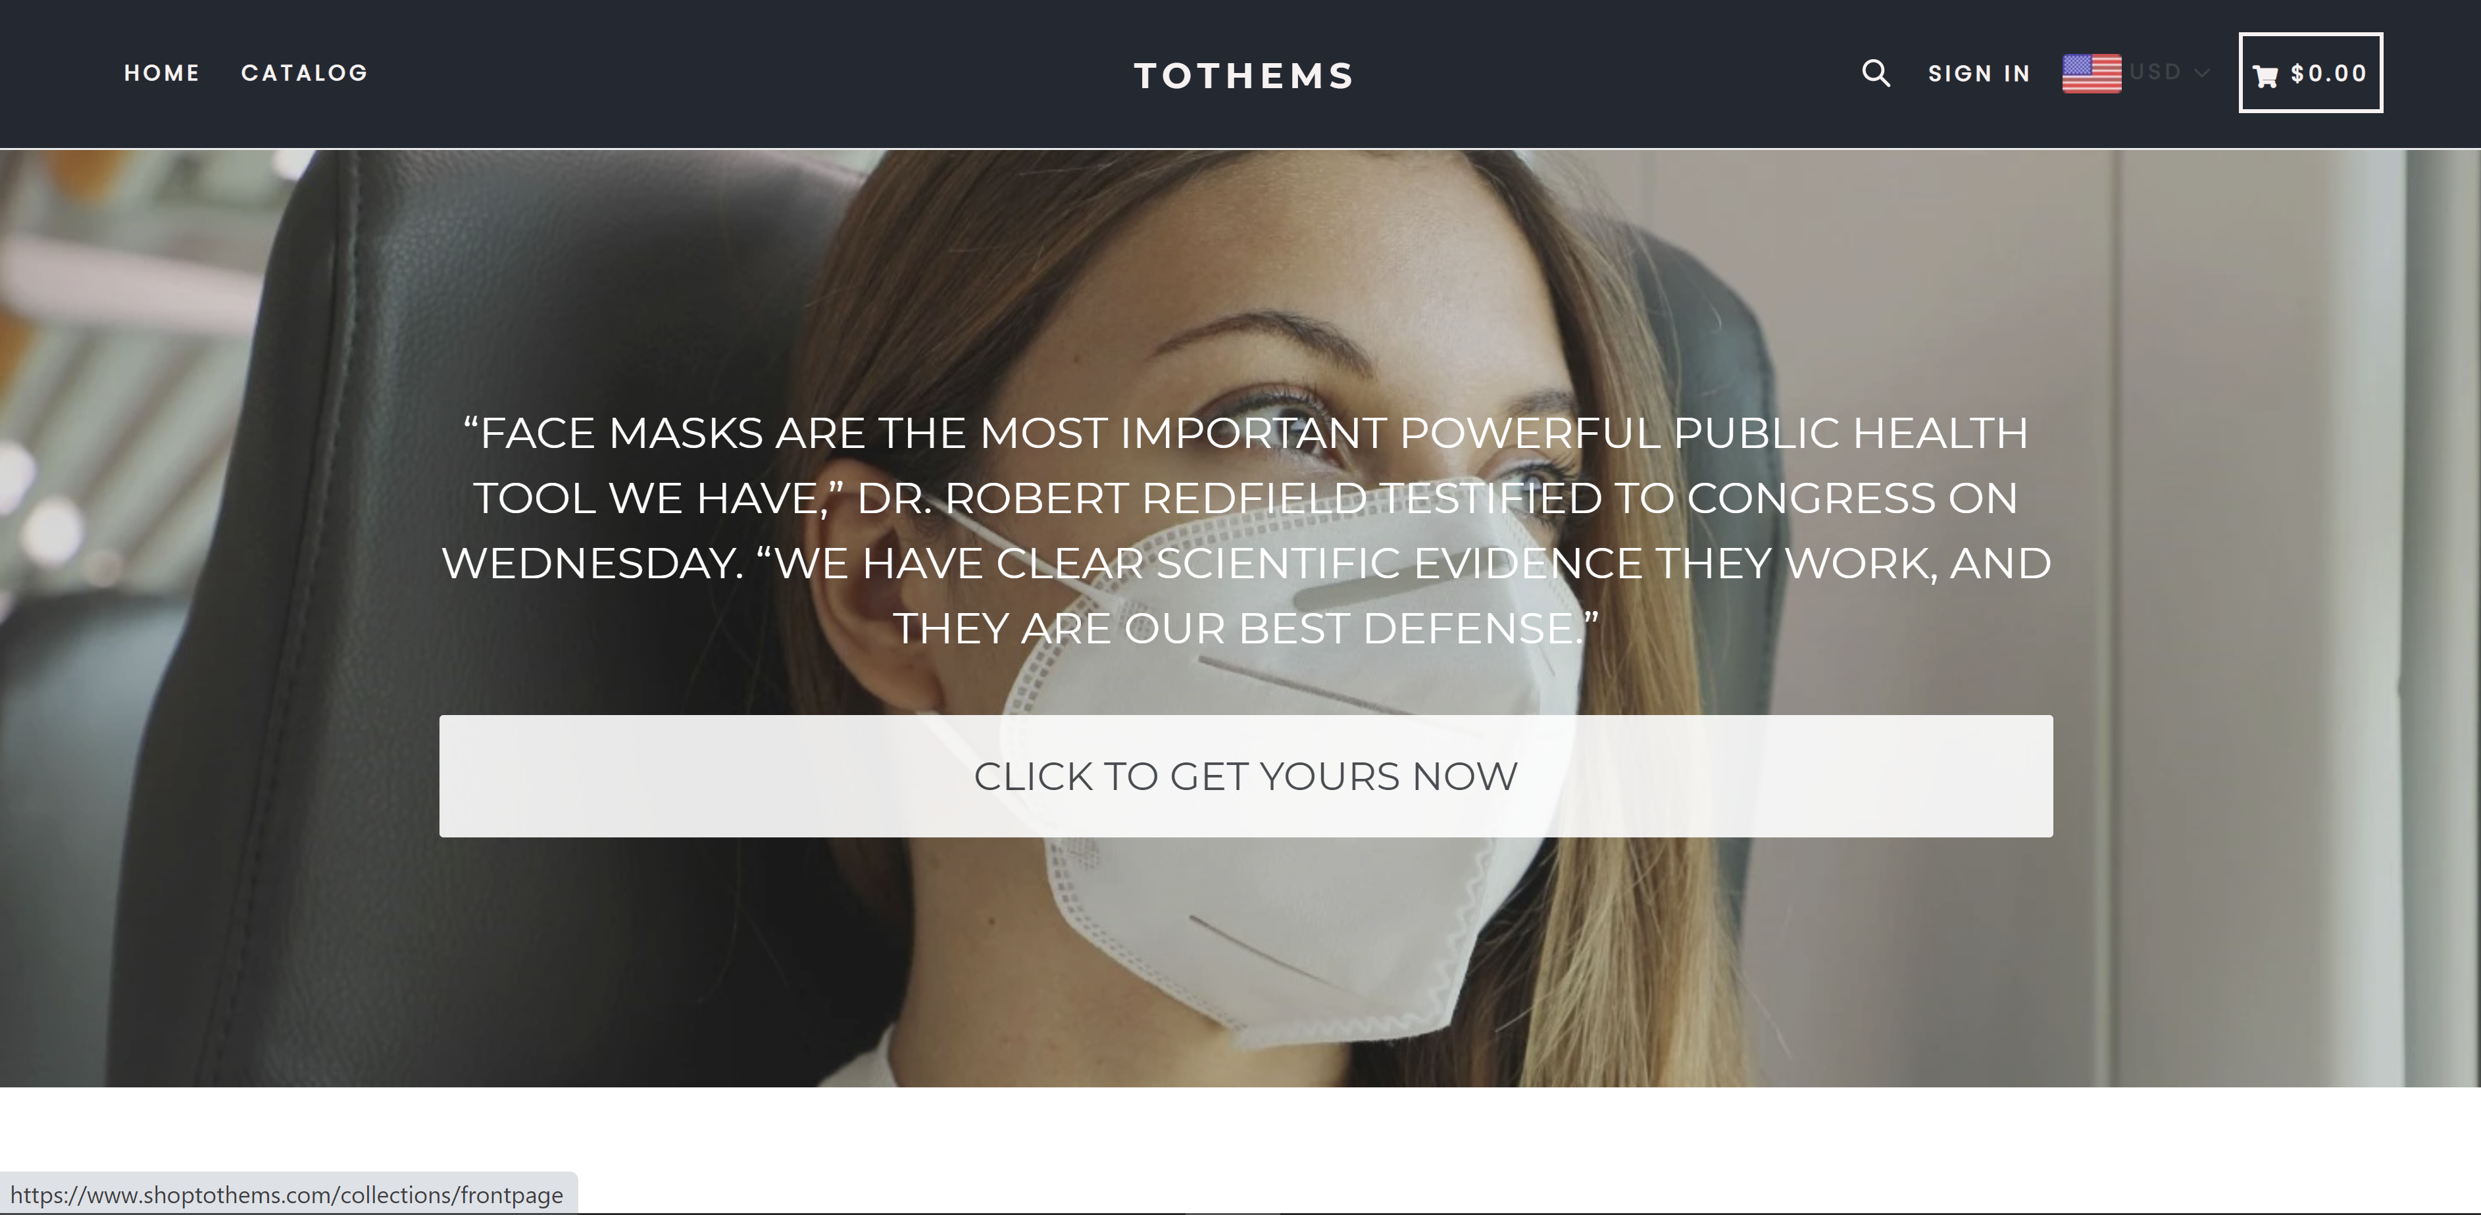Click the SIGN IN link
This screenshot has height=1215, width=2481.
click(x=1979, y=73)
